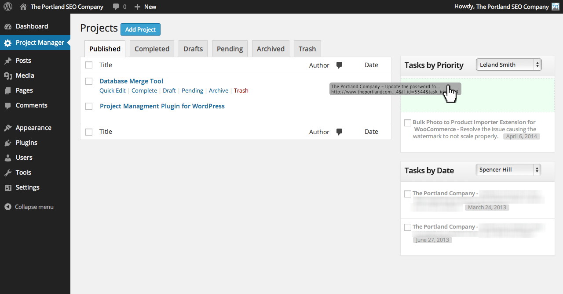Switch to the Archived tab

(x=271, y=49)
